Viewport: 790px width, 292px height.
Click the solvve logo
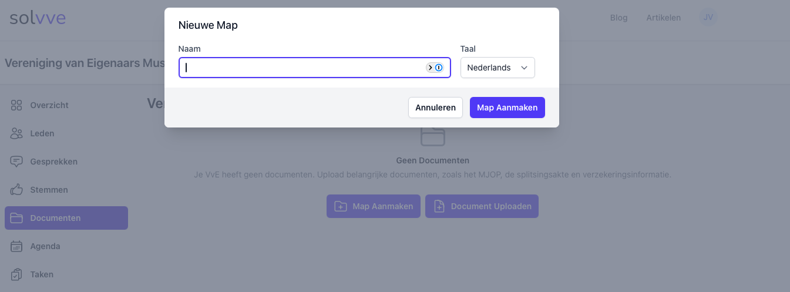point(38,18)
